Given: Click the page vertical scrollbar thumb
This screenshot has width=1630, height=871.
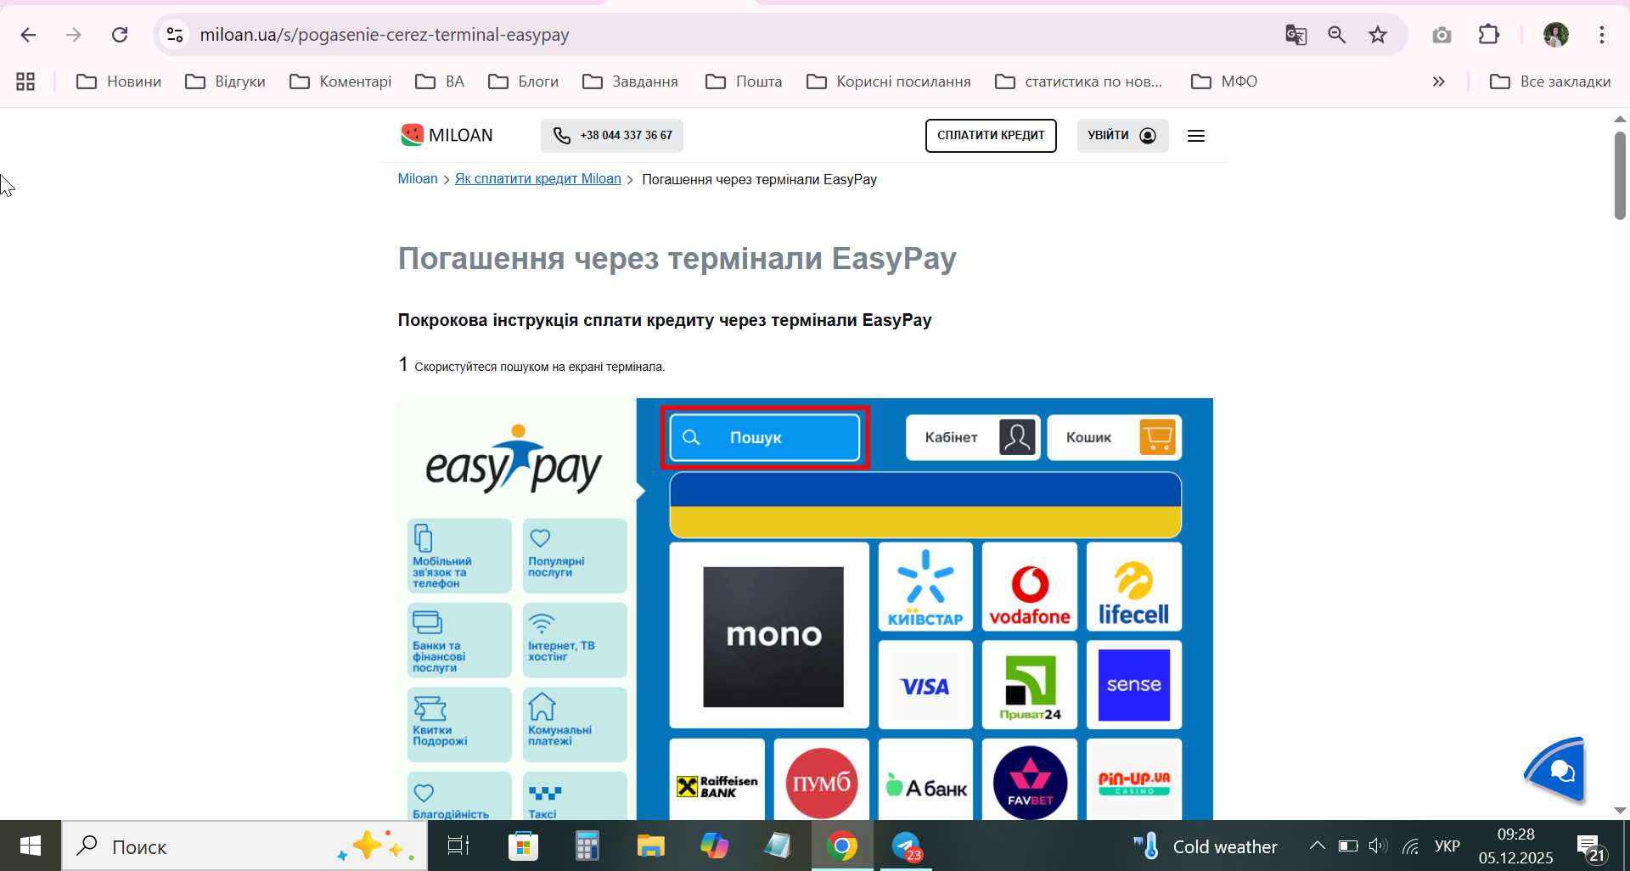Looking at the screenshot, I should coord(1620,175).
